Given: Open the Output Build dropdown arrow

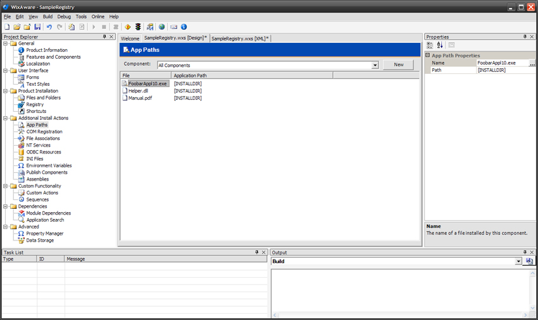Looking at the screenshot, I should (x=518, y=261).
